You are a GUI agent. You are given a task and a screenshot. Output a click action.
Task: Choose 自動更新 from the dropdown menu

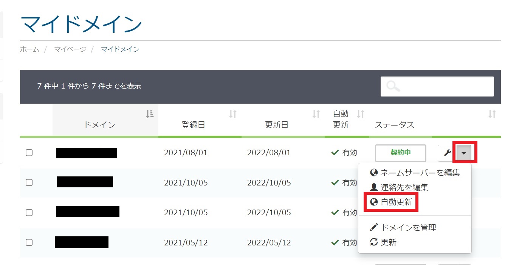(x=396, y=202)
